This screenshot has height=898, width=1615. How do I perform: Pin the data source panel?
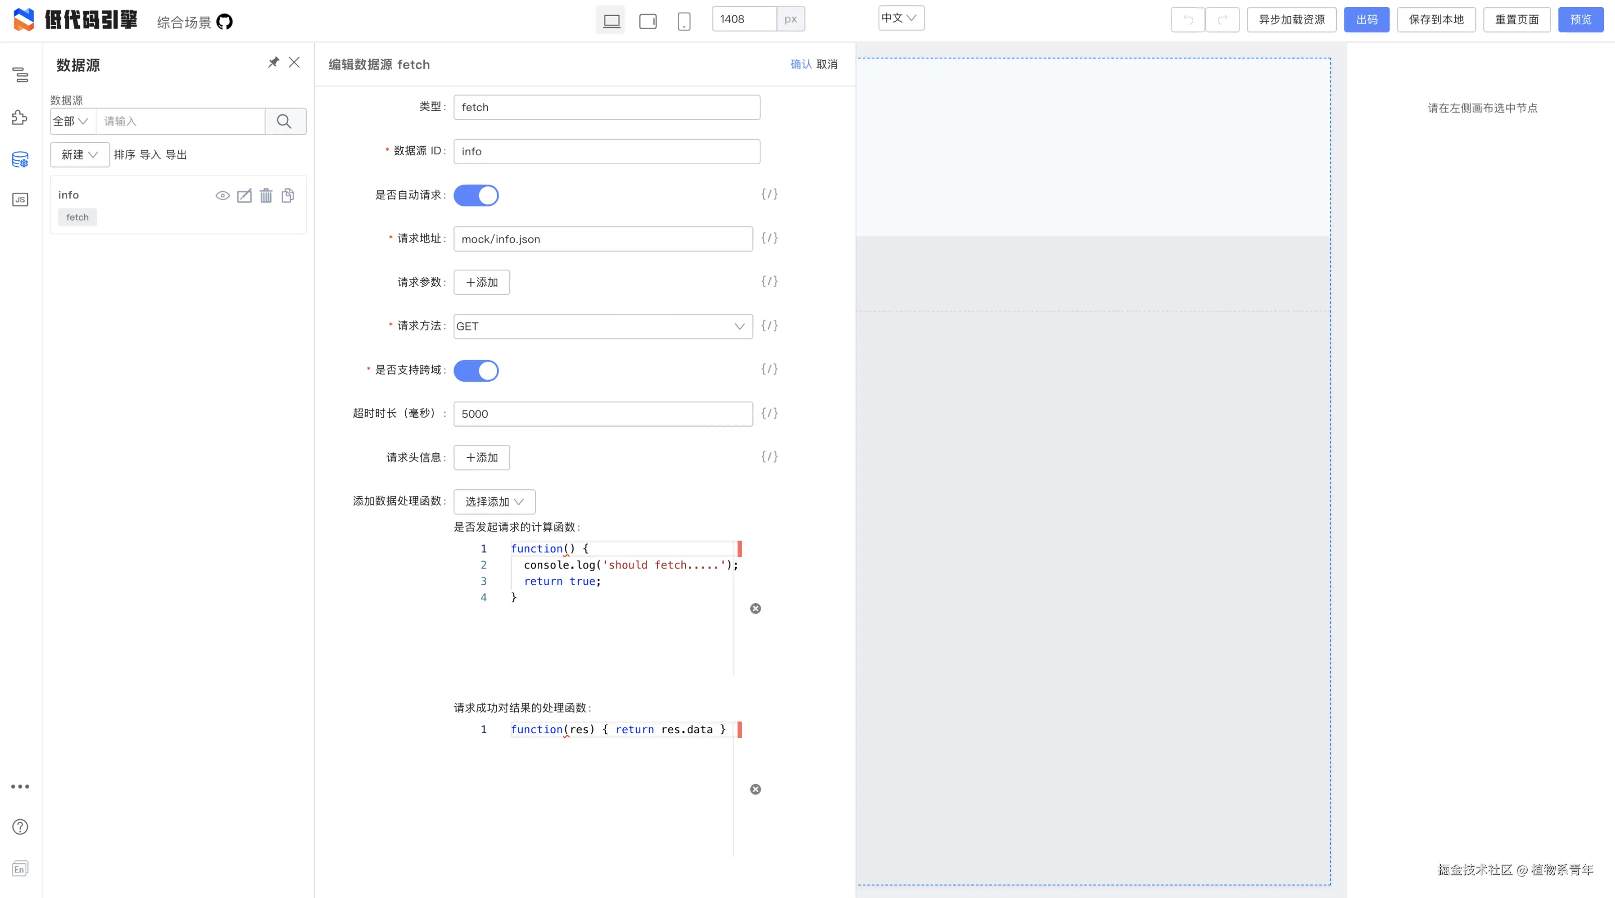[x=273, y=62]
